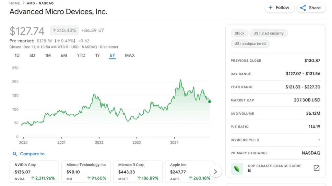Select the 1M chart range
The width and height of the screenshot is (332, 186).
tap(48, 56)
